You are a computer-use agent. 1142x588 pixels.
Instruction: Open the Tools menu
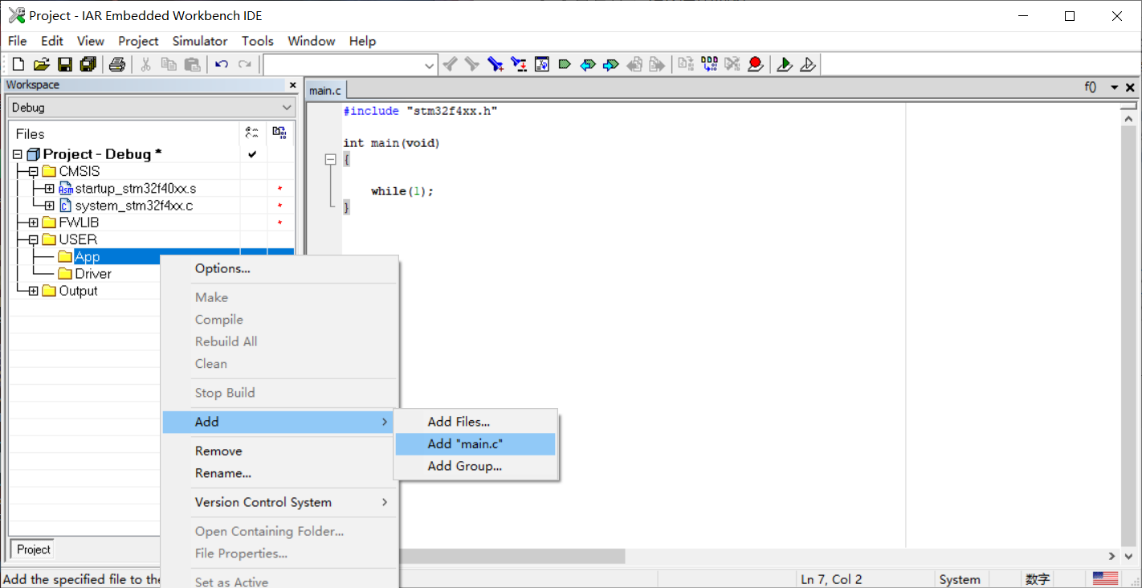coord(258,41)
